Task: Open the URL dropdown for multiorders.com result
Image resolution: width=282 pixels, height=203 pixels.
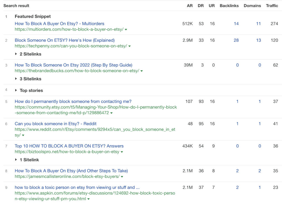Action: point(126,29)
